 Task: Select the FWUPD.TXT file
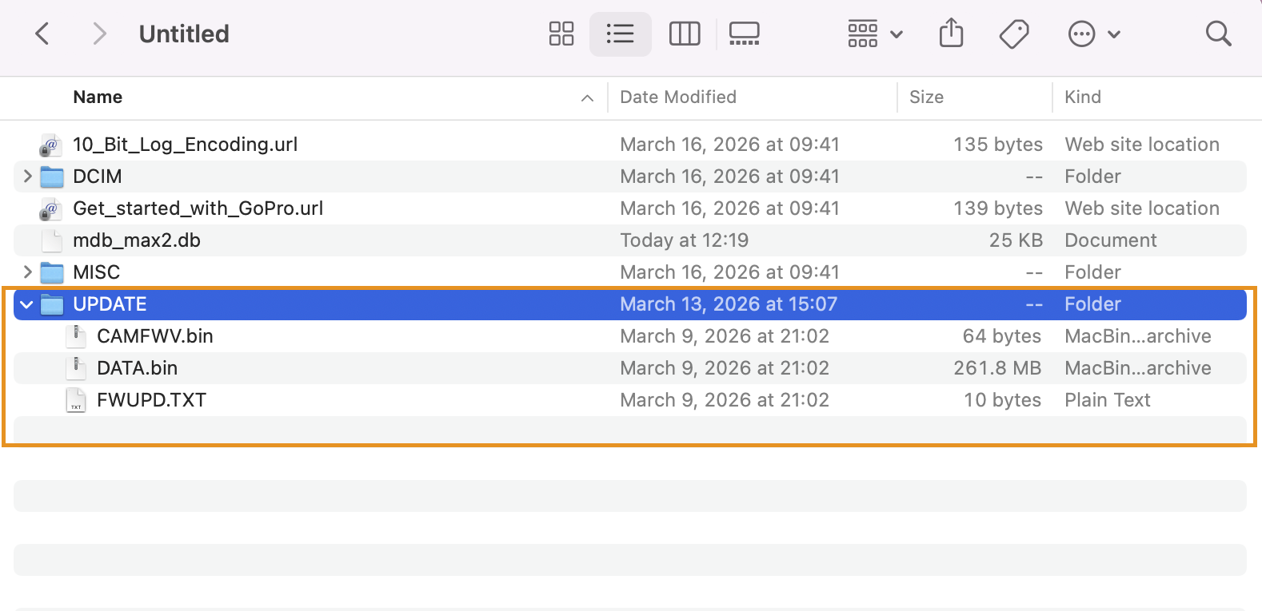(151, 400)
